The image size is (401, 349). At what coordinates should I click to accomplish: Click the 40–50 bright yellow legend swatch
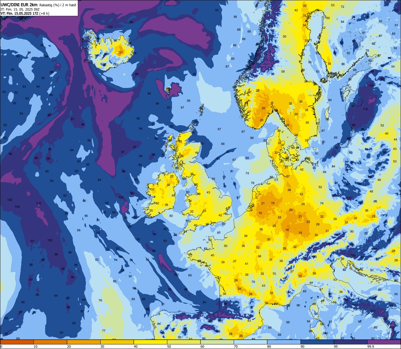(x=150, y=342)
